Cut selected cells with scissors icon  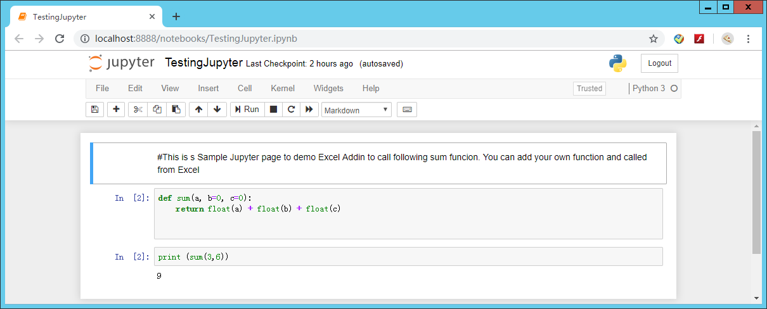[138, 110]
